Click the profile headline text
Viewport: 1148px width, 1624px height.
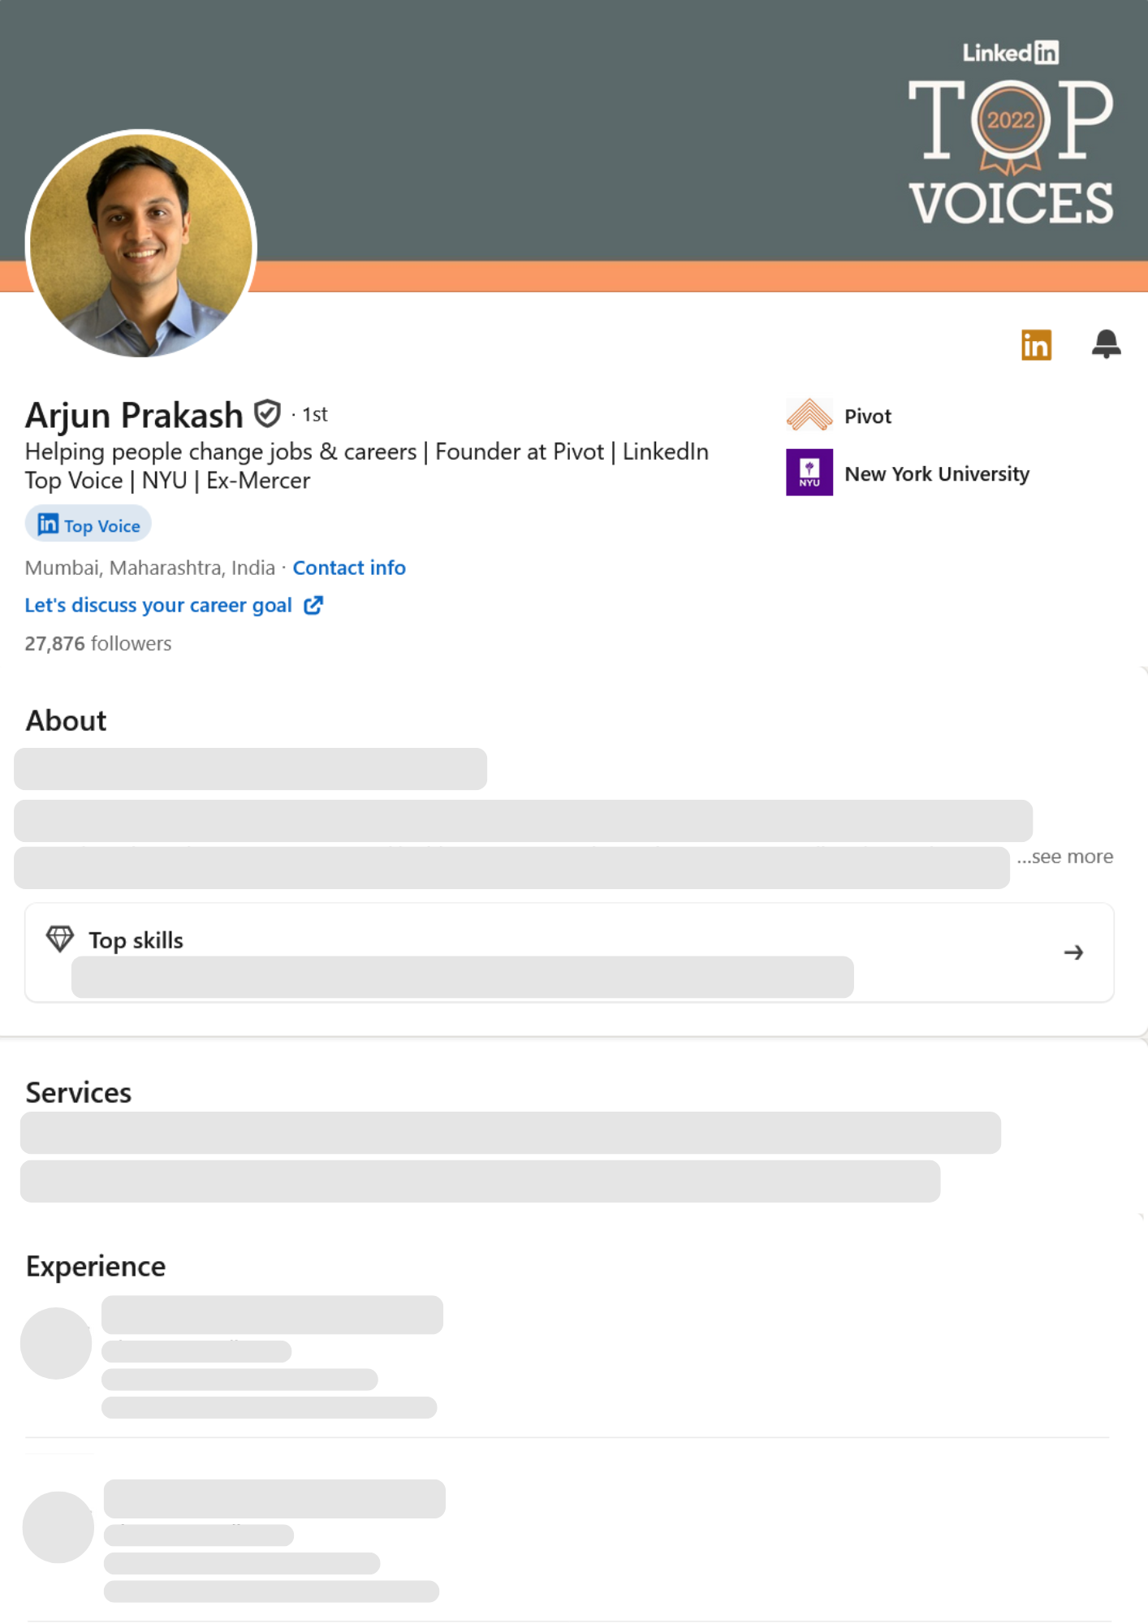point(367,466)
